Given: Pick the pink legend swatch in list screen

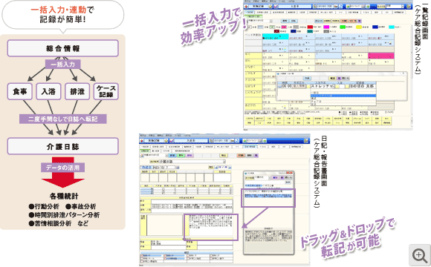Looking at the screenshot, I should coord(283,27).
